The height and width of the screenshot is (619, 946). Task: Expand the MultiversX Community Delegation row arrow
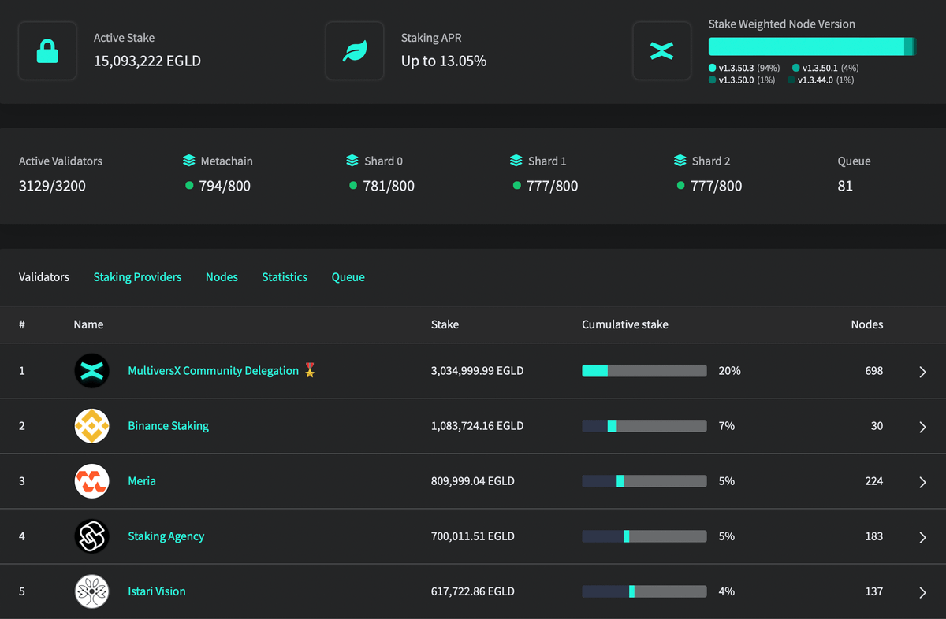(922, 372)
